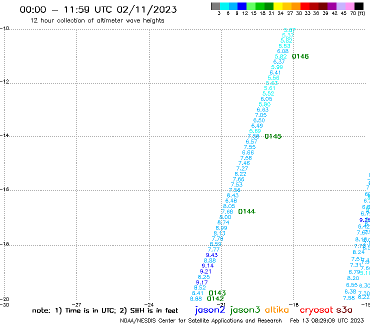Image resolution: width=370 pixels, height=325 pixels.
Task: Click the gray swatch in the color legend
Action: tap(215, 6)
